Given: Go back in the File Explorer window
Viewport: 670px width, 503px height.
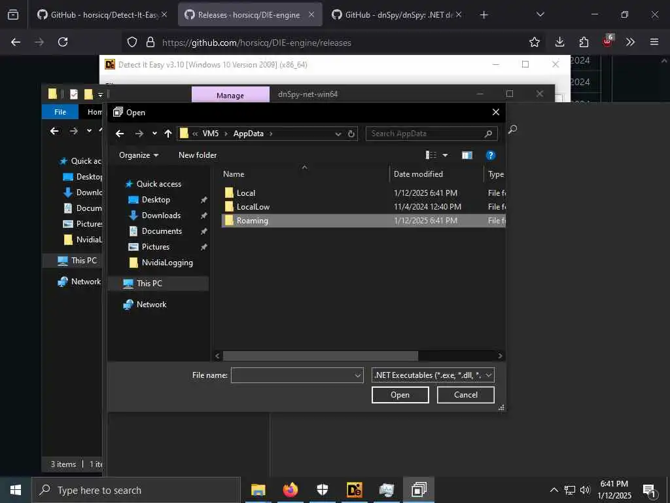Looking at the screenshot, I should click(x=54, y=131).
